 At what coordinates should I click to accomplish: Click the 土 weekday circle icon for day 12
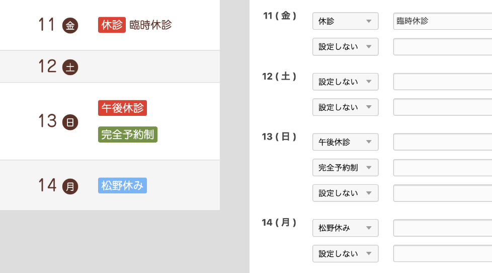[70, 67]
